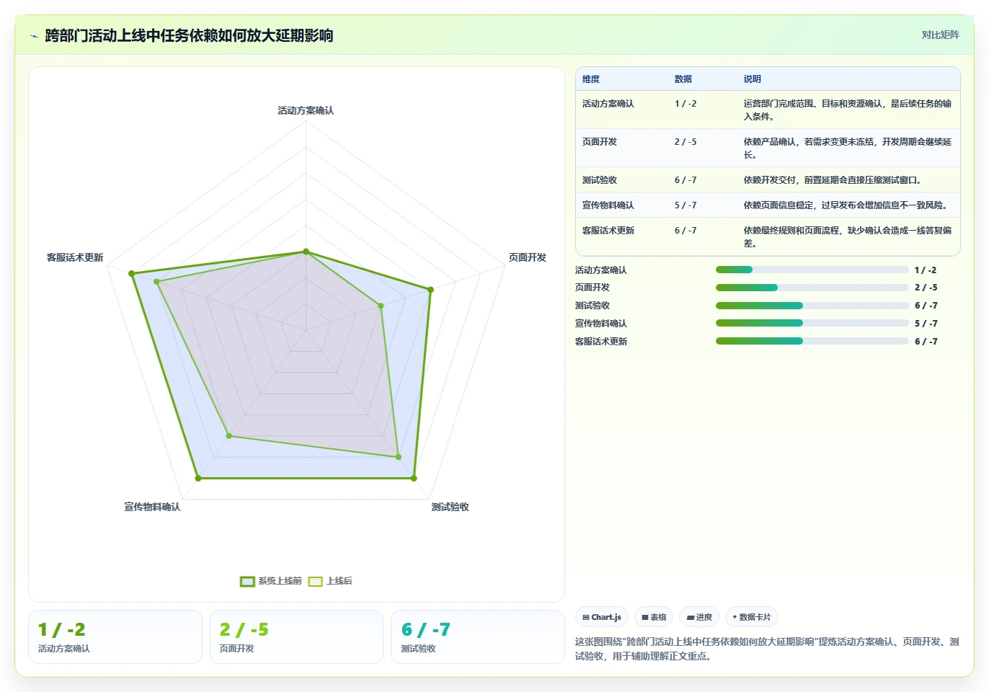Select 宣传物料确认 cell in the table

608,205
